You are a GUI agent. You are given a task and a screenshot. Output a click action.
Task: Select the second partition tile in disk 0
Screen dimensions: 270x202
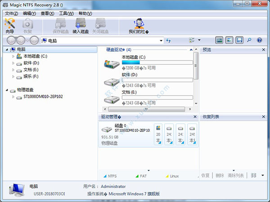click(x=169, y=134)
